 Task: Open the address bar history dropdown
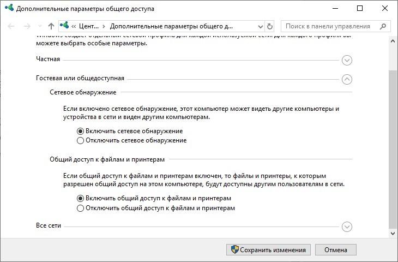(x=261, y=26)
